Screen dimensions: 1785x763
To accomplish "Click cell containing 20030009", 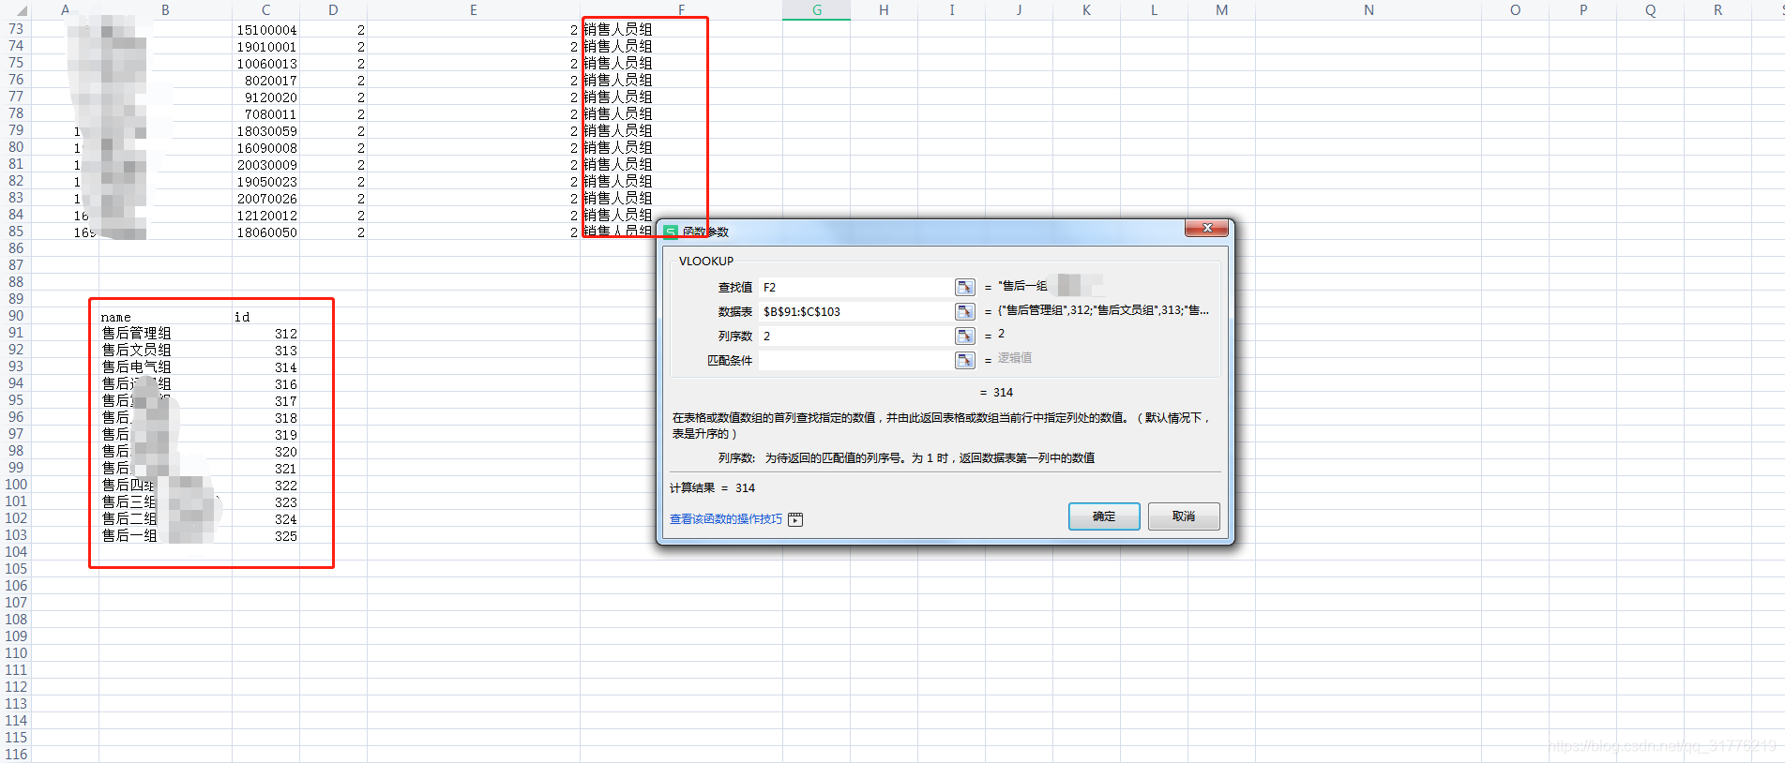I will point(265,165).
